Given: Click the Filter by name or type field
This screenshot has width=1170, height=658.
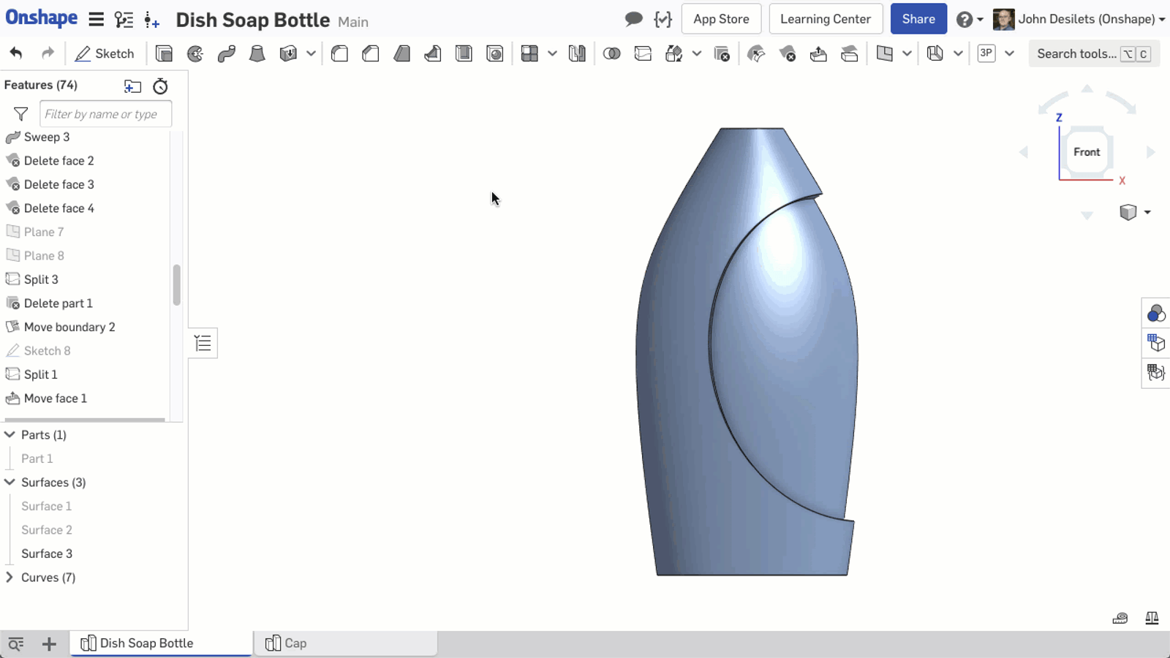Looking at the screenshot, I should (x=105, y=114).
